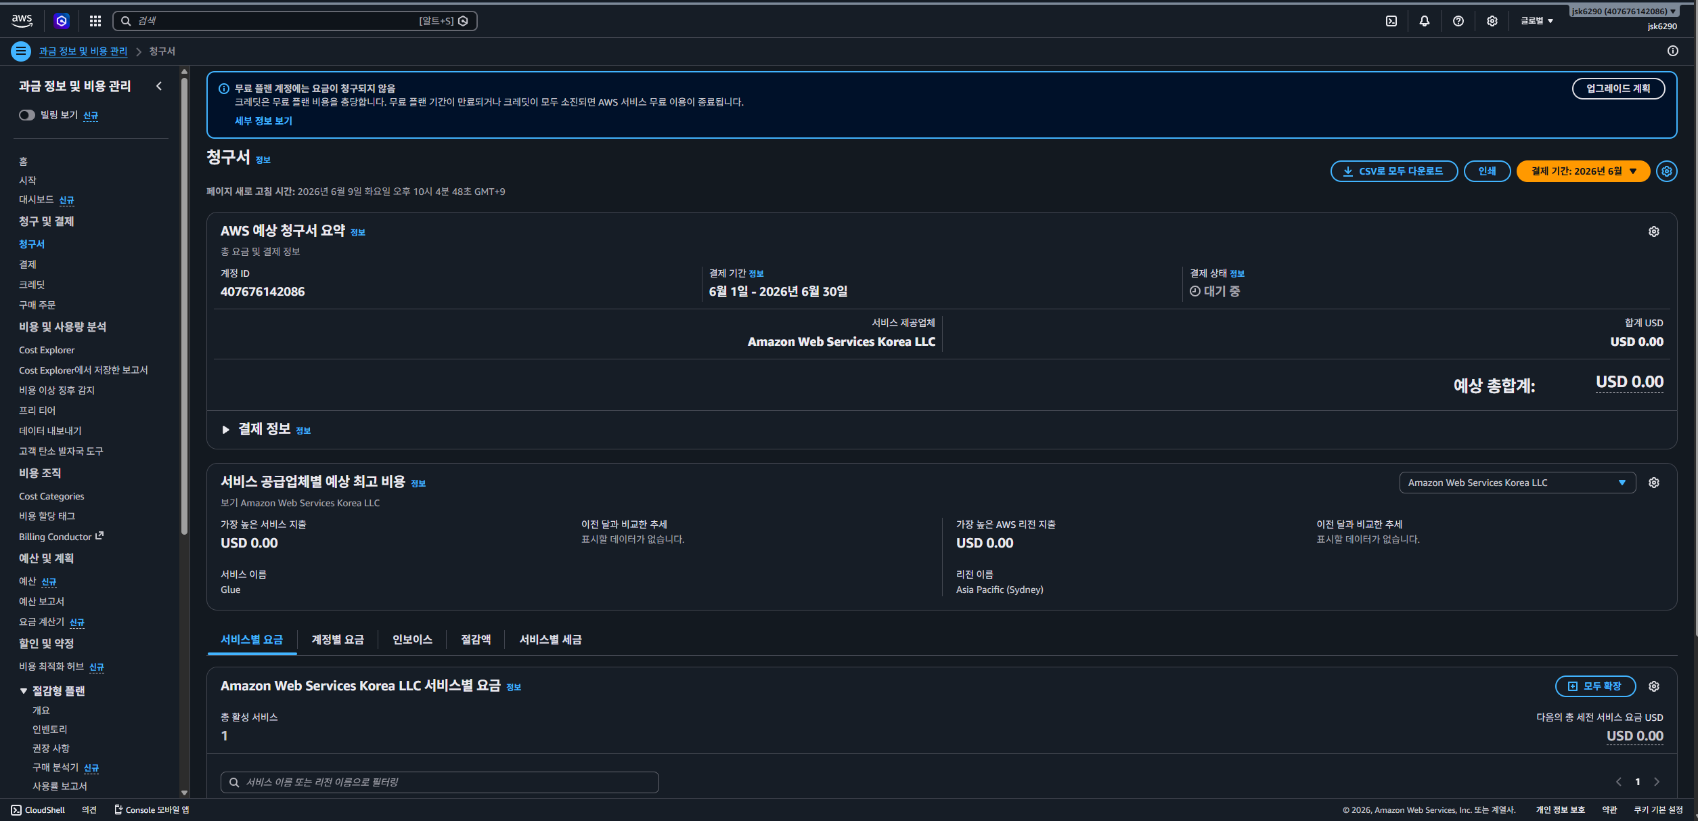Open console settings gear in top bar
The width and height of the screenshot is (1698, 821).
[x=1492, y=21]
